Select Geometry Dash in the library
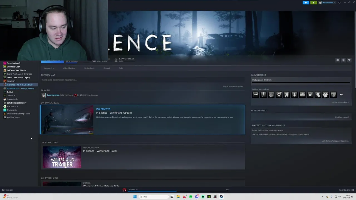Image resolution: width=356 pixels, height=200 pixels. [13, 67]
